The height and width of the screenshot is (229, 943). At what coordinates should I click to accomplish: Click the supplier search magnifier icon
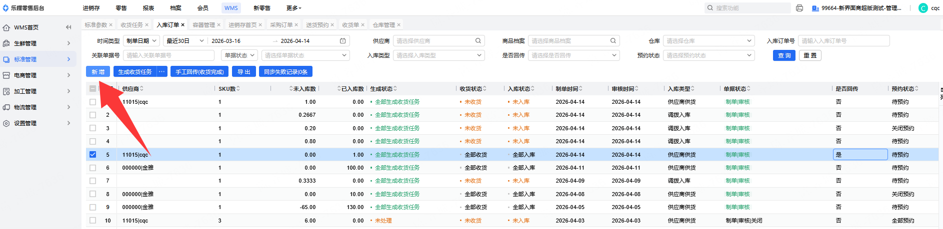[x=478, y=41]
